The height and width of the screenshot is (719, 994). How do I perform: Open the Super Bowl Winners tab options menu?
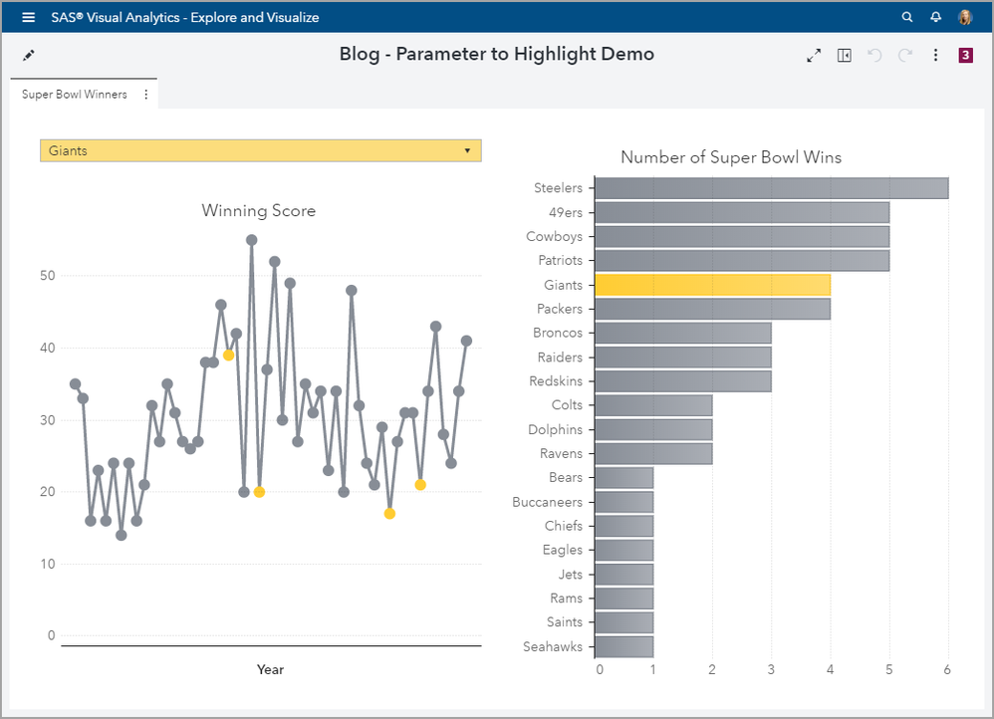coord(146,95)
